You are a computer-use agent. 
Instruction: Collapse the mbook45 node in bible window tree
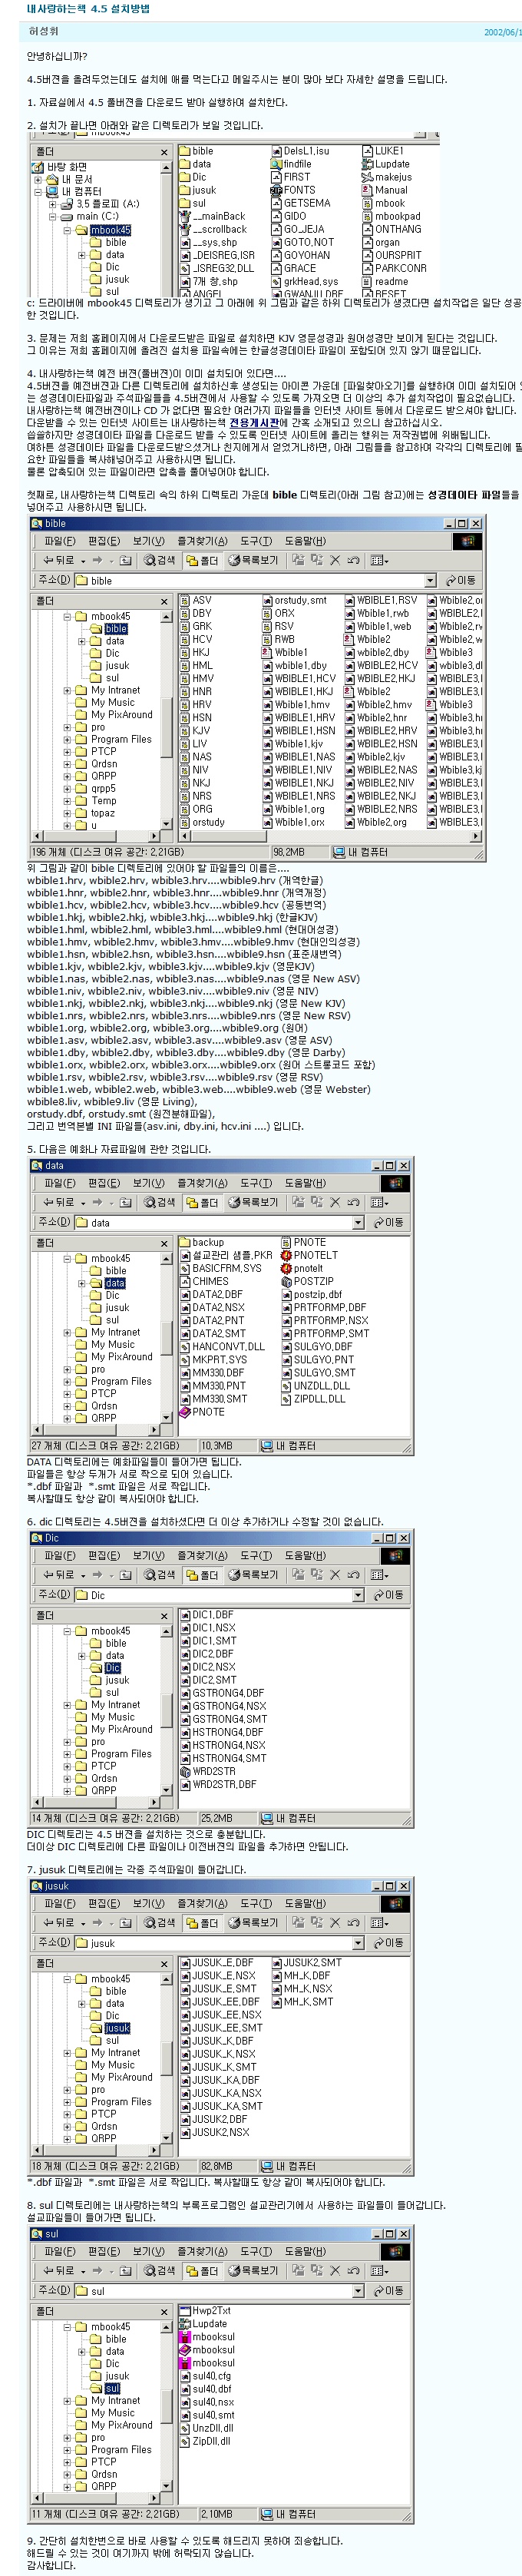coord(67,616)
